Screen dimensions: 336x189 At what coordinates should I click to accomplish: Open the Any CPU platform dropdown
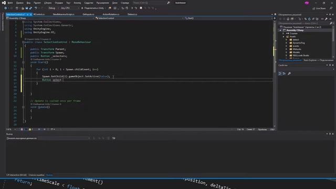pos(70,8)
